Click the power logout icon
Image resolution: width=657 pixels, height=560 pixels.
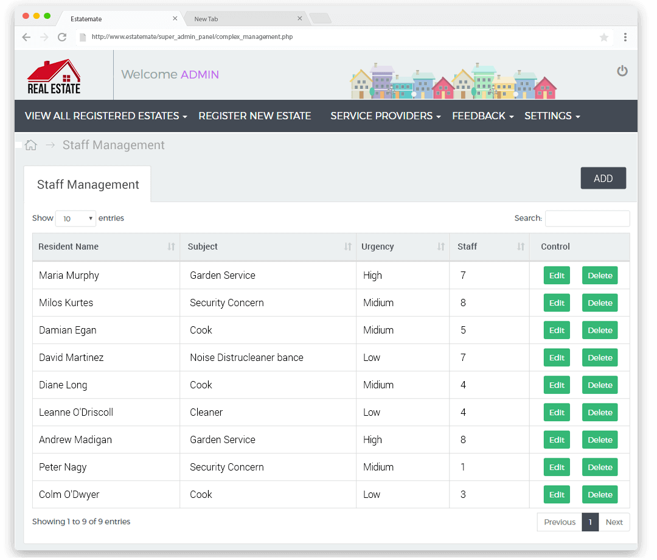click(x=622, y=71)
